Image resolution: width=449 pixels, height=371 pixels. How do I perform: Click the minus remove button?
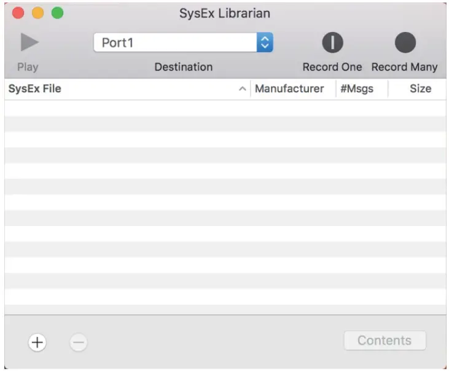click(78, 342)
